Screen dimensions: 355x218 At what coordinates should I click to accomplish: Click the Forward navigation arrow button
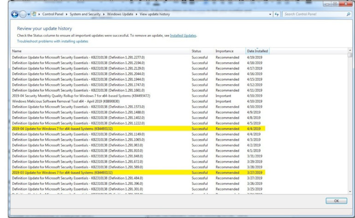click(x=23, y=14)
